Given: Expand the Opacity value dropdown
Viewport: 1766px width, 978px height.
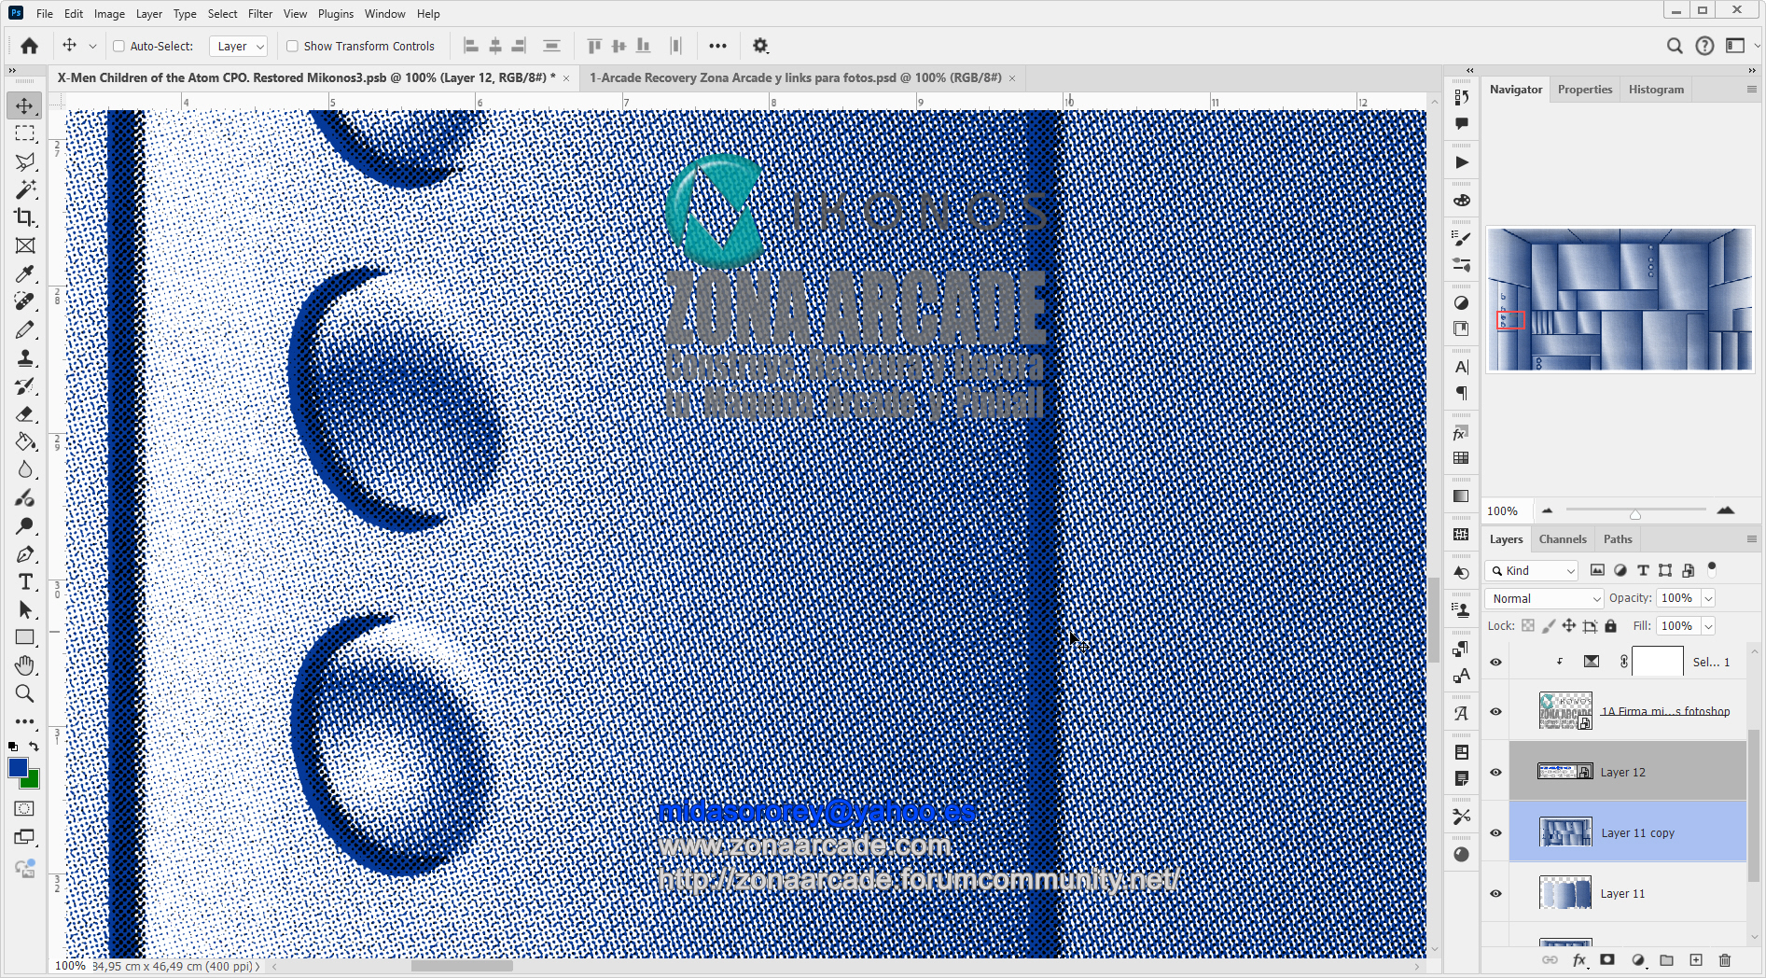Looking at the screenshot, I should click(1708, 598).
